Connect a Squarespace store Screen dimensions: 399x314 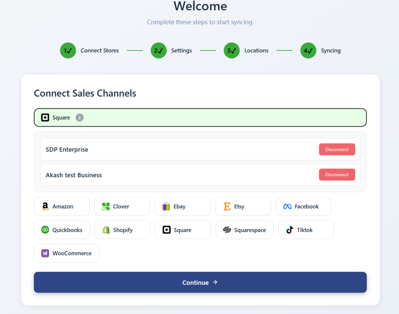coord(245,230)
